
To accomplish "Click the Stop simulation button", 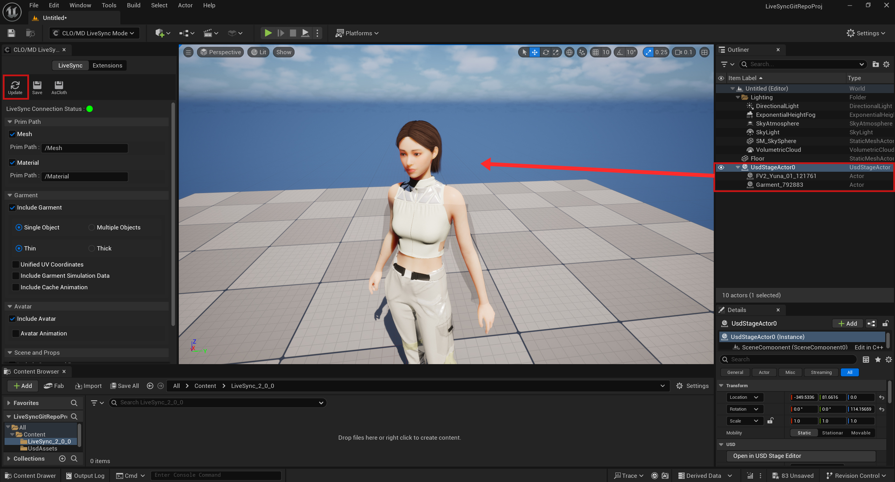I will click(x=293, y=33).
